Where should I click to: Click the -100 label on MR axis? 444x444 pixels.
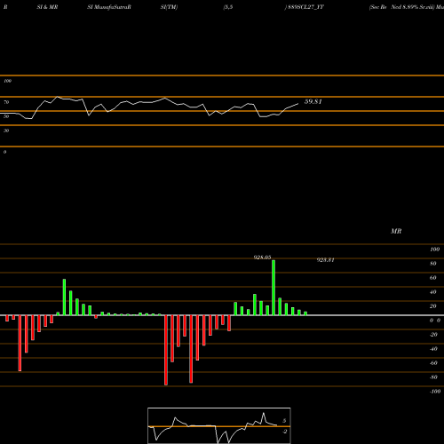click(x=435, y=392)
